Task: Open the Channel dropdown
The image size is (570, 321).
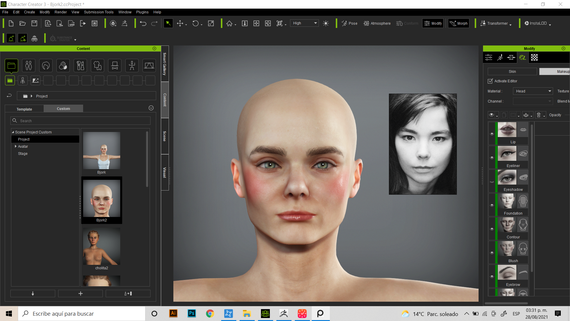Action: (x=533, y=101)
